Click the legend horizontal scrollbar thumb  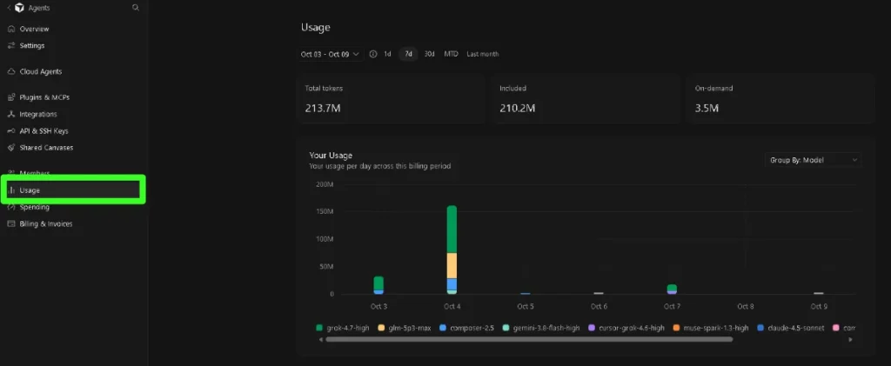(x=529, y=339)
